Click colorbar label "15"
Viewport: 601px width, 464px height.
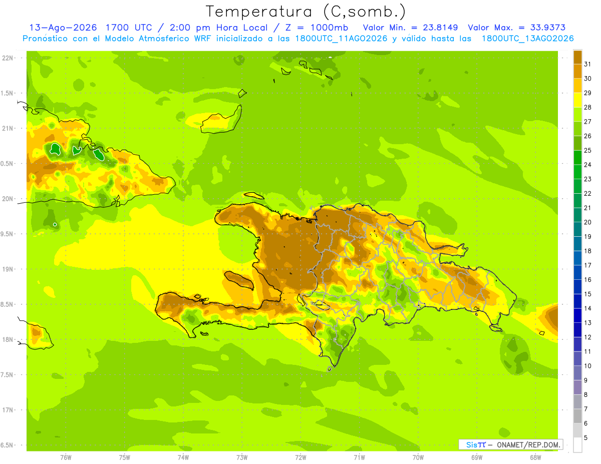[x=587, y=294]
